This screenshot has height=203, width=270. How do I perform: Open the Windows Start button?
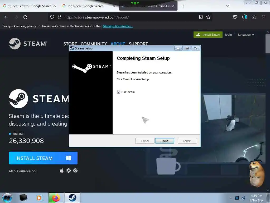pyautogui.click(x=7, y=198)
